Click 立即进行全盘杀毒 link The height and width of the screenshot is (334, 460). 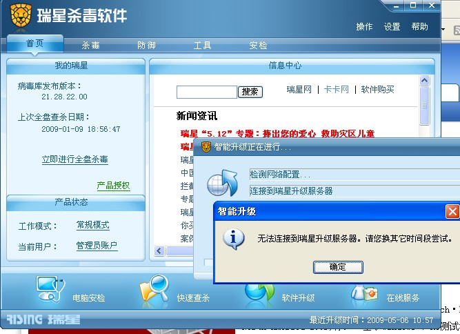(74, 159)
